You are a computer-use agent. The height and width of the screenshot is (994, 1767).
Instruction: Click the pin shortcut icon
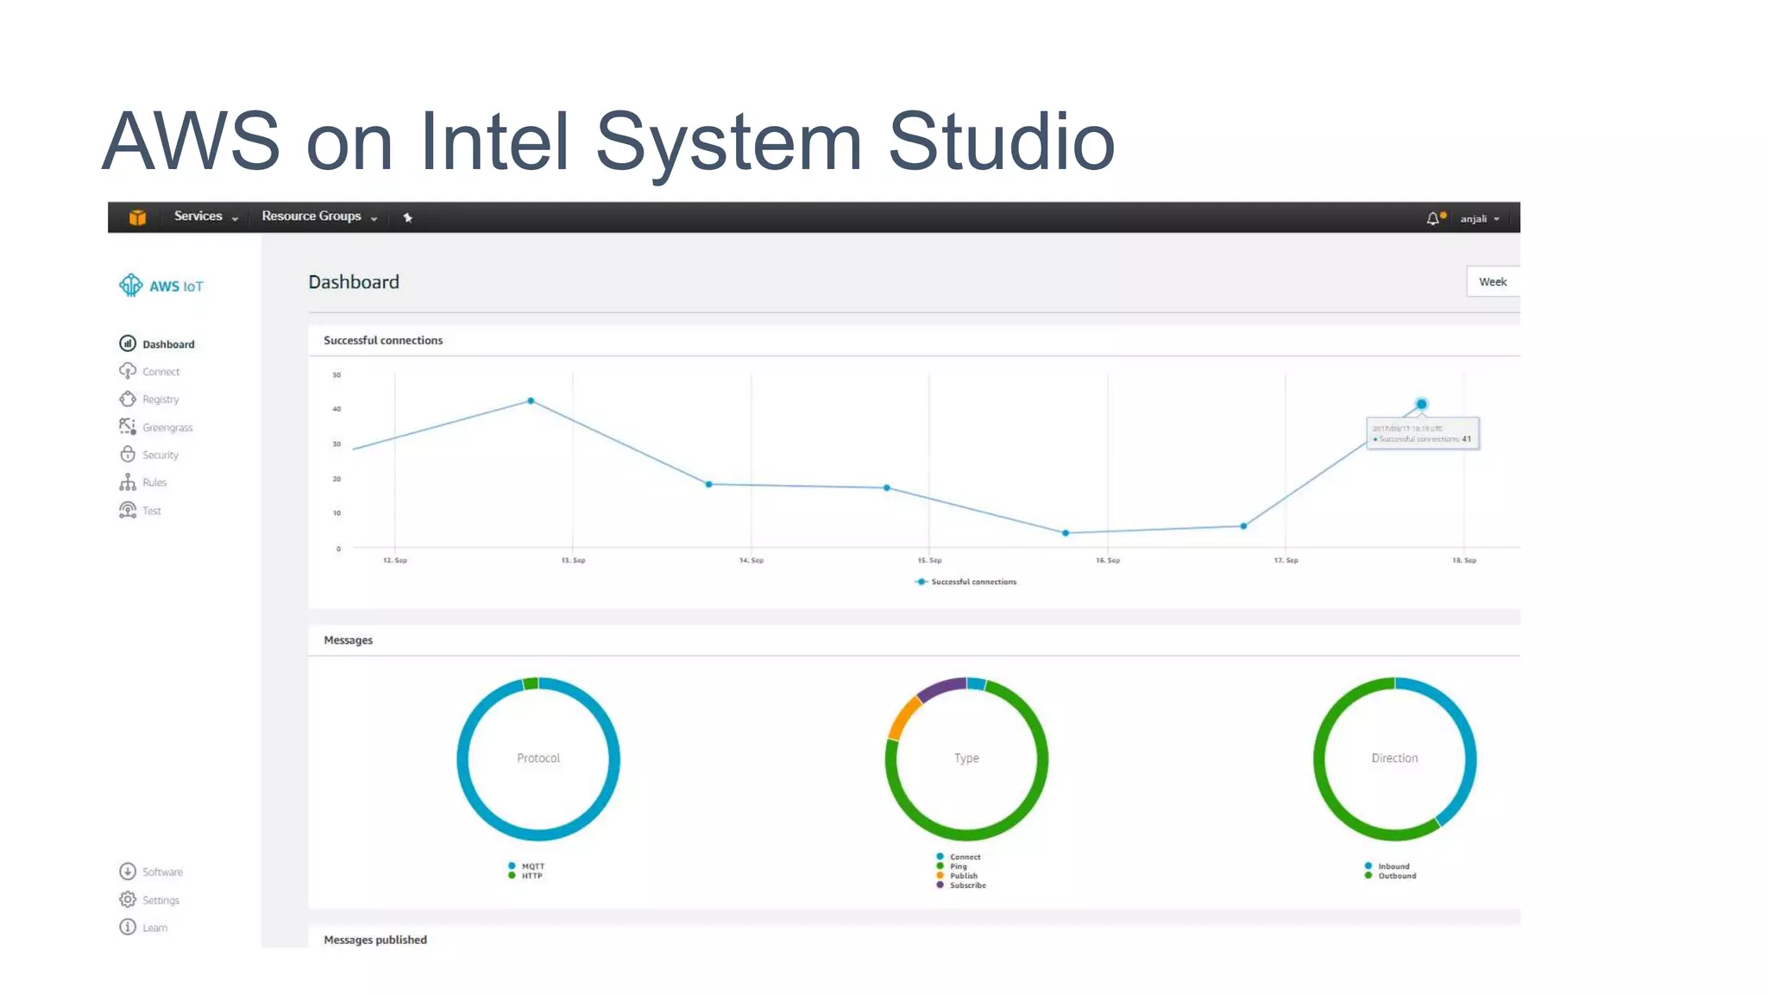click(408, 217)
